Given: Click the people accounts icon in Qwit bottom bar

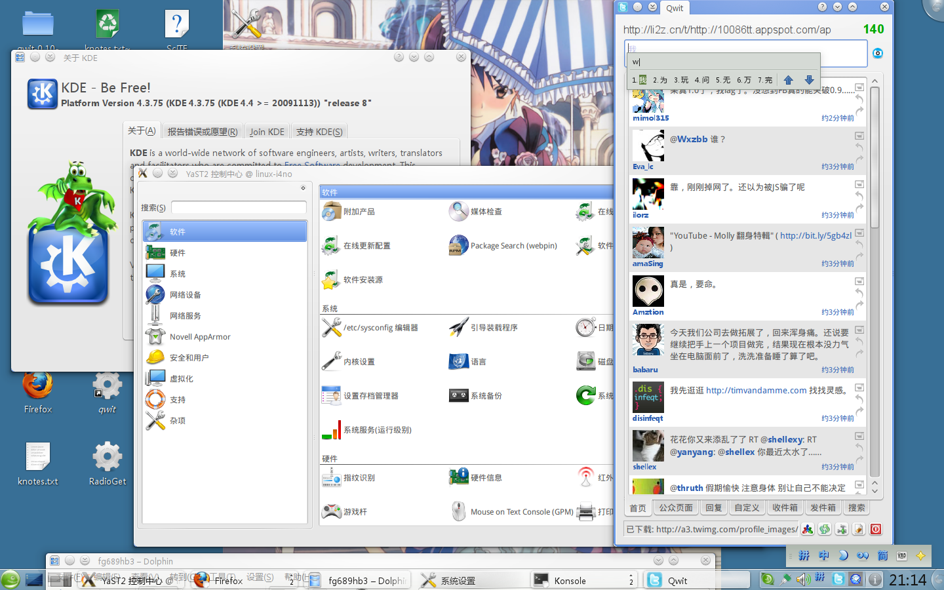Looking at the screenshot, I should [x=808, y=529].
